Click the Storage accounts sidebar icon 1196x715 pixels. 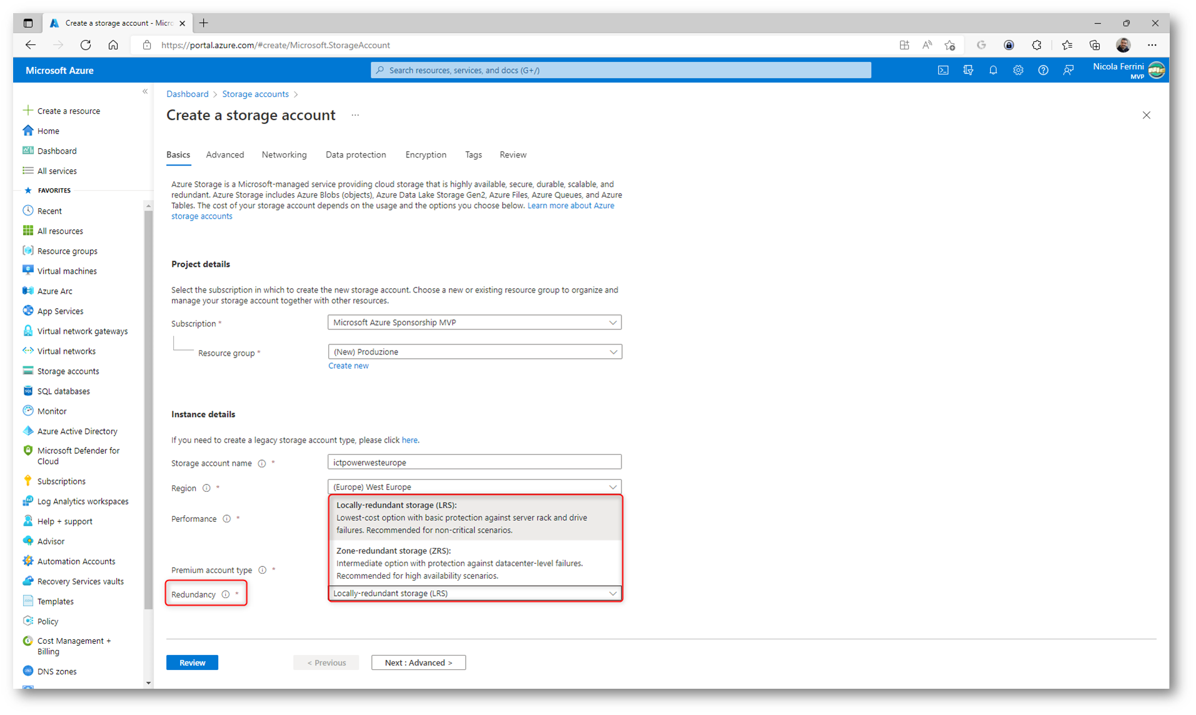[x=28, y=371]
